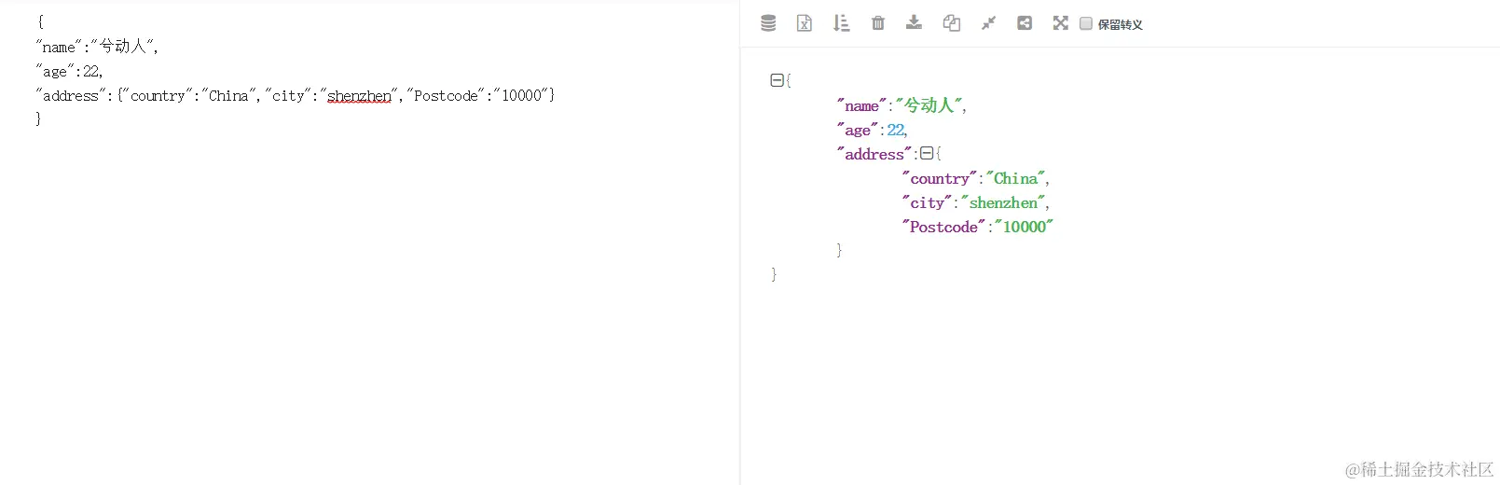The height and width of the screenshot is (485, 1500).
Task: Share the JSON using the share icon
Action: click(x=1025, y=23)
